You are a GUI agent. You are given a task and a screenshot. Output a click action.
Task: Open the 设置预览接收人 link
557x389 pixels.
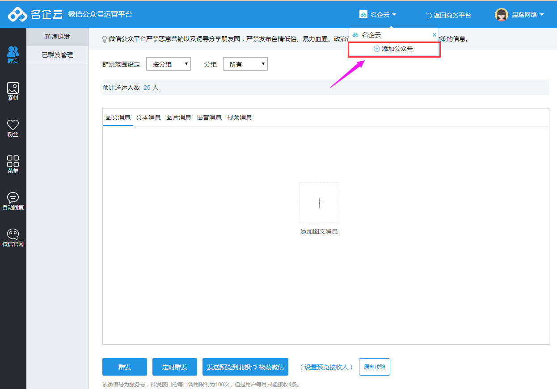pos(326,367)
